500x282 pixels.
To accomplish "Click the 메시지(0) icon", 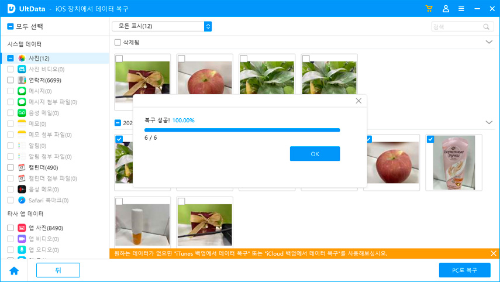I will pyautogui.click(x=22, y=91).
